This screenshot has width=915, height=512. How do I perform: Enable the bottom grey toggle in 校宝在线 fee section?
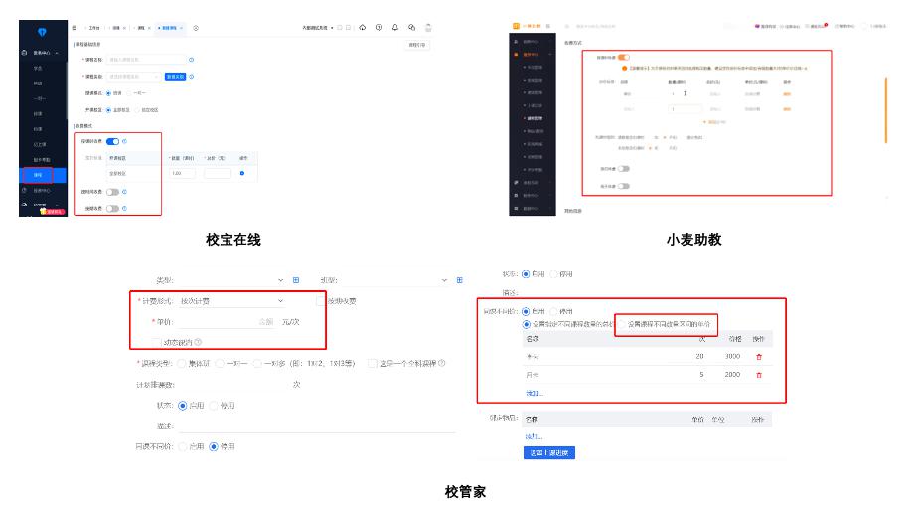tap(112, 209)
